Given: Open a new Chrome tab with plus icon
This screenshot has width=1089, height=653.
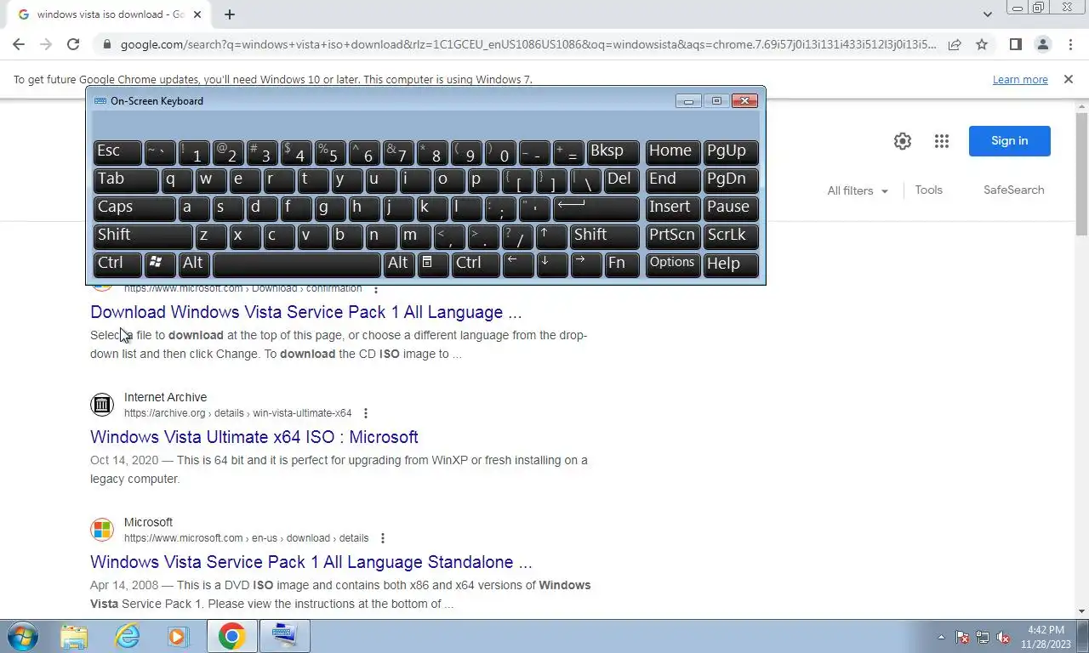Looking at the screenshot, I should [230, 14].
